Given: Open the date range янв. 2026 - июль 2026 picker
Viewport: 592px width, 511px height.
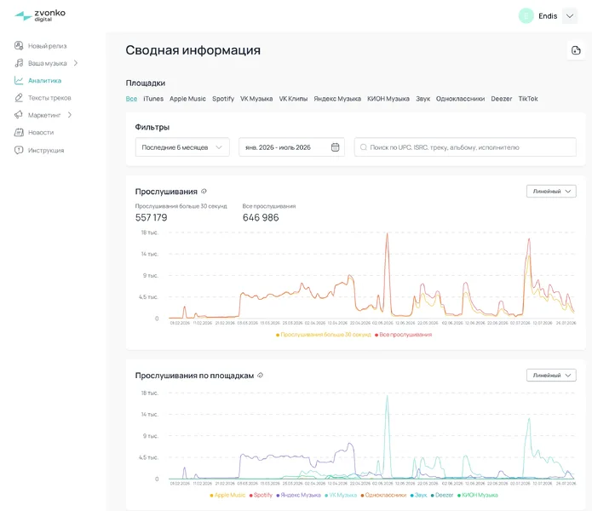Looking at the screenshot, I should (x=291, y=147).
